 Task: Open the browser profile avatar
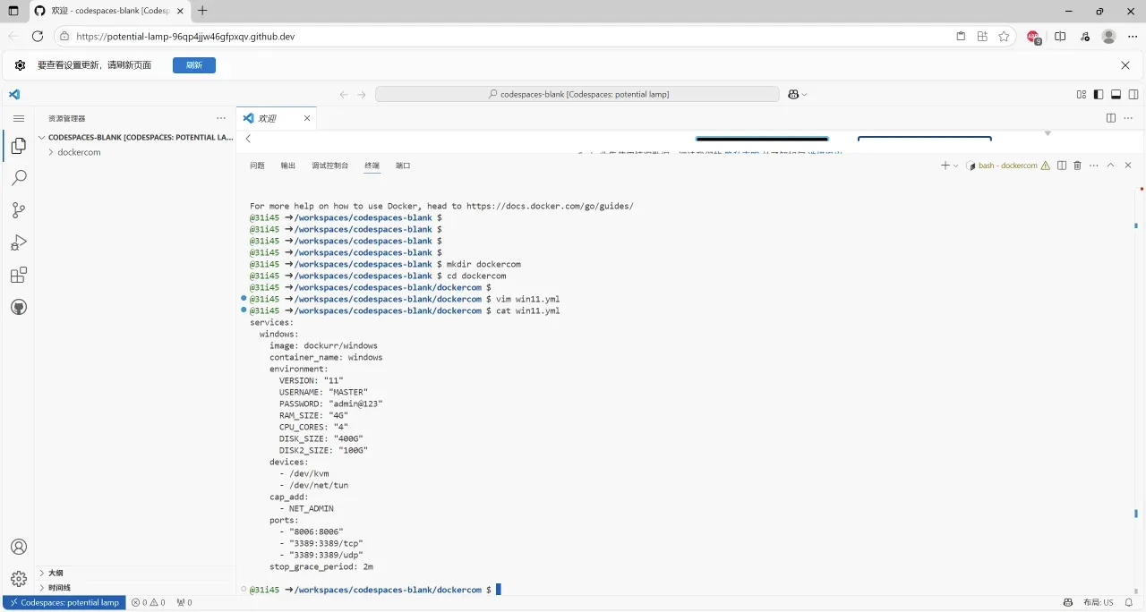click(x=1109, y=37)
